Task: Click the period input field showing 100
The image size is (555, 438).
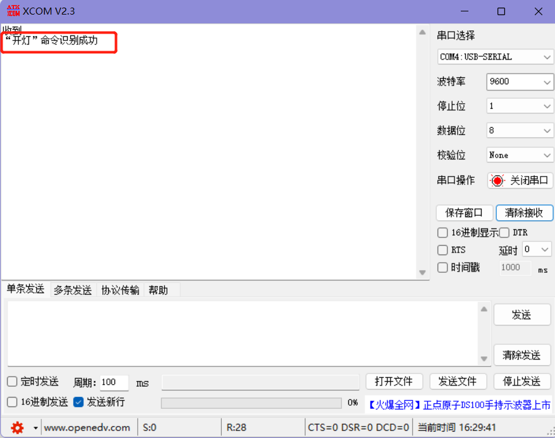Action: pos(114,382)
